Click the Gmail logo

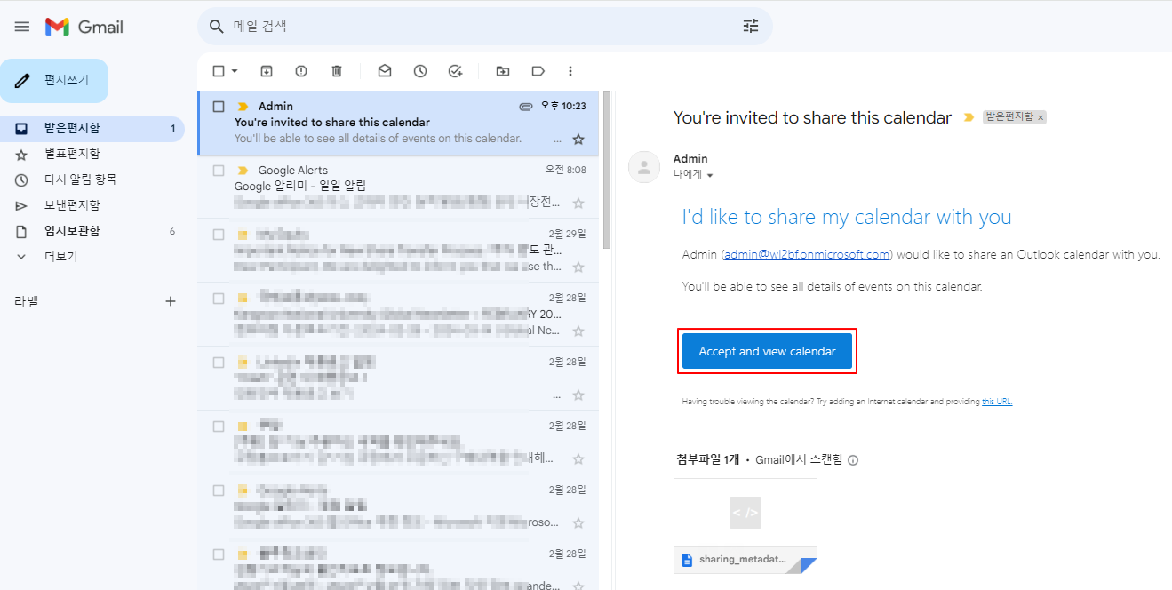click(x=84, y=27)
